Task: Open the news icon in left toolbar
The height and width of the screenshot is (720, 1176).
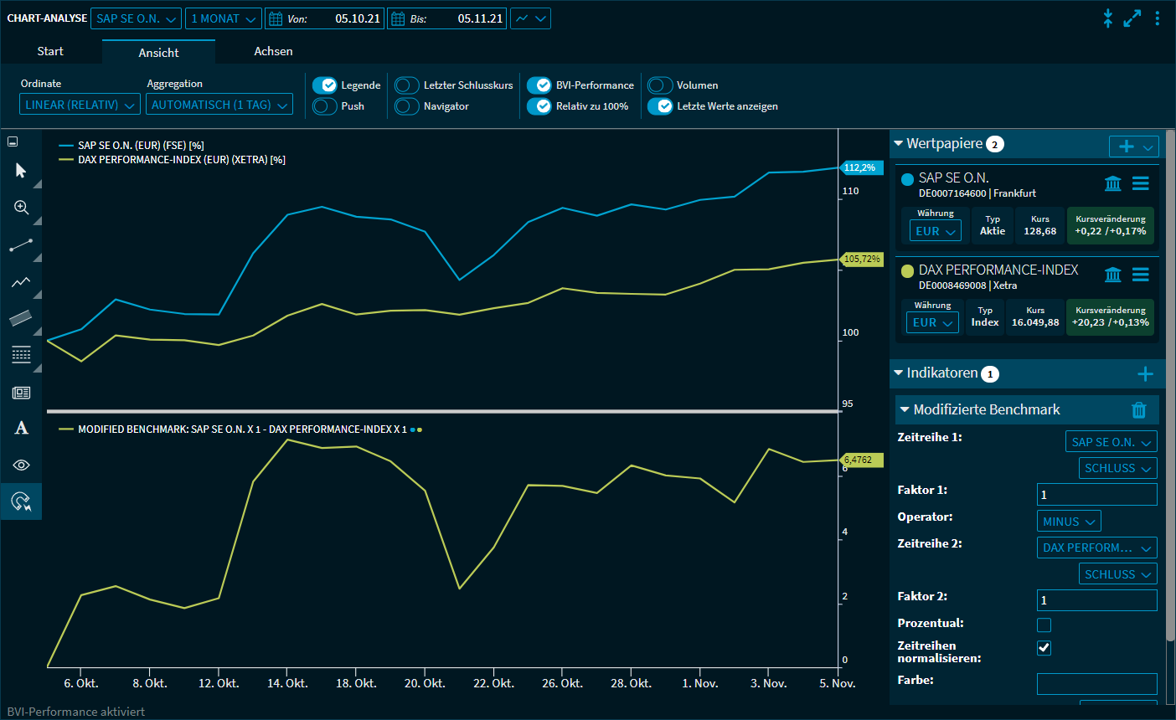Action: [21, 392]
